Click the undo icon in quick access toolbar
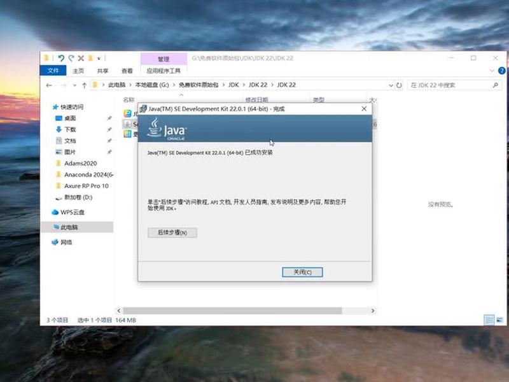Viewport: 509px width, 382px height. click(x=60, y=58)
